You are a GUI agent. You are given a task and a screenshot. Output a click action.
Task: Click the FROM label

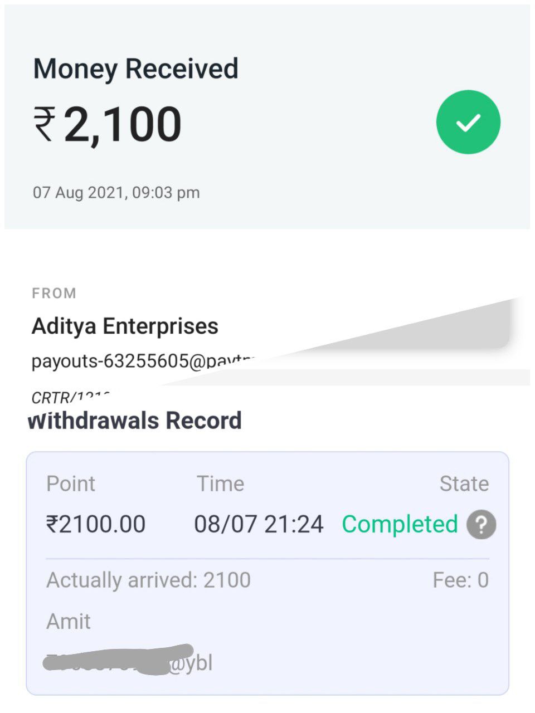pyautogui.click(x=54, y=293)
